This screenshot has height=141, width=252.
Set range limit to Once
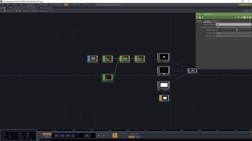138,137
